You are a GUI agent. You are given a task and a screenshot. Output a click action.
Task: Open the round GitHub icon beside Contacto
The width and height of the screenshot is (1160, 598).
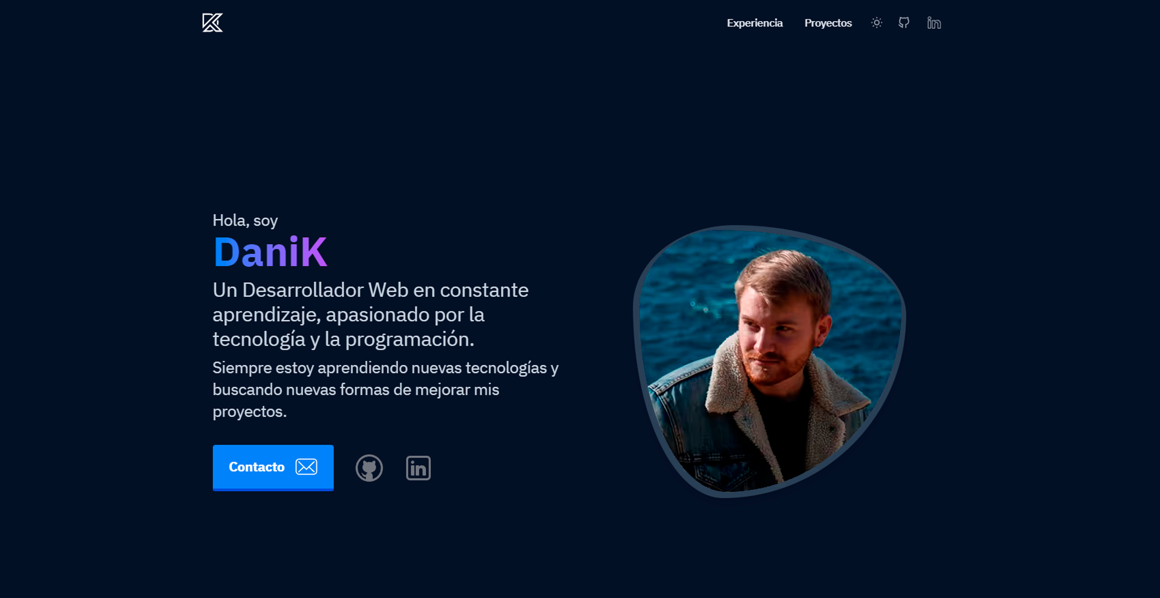click(369, 468)
